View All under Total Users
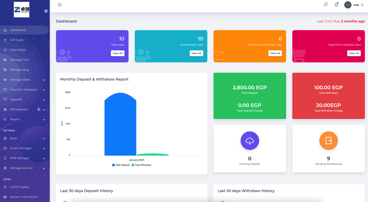 click(x=118, y=53)
